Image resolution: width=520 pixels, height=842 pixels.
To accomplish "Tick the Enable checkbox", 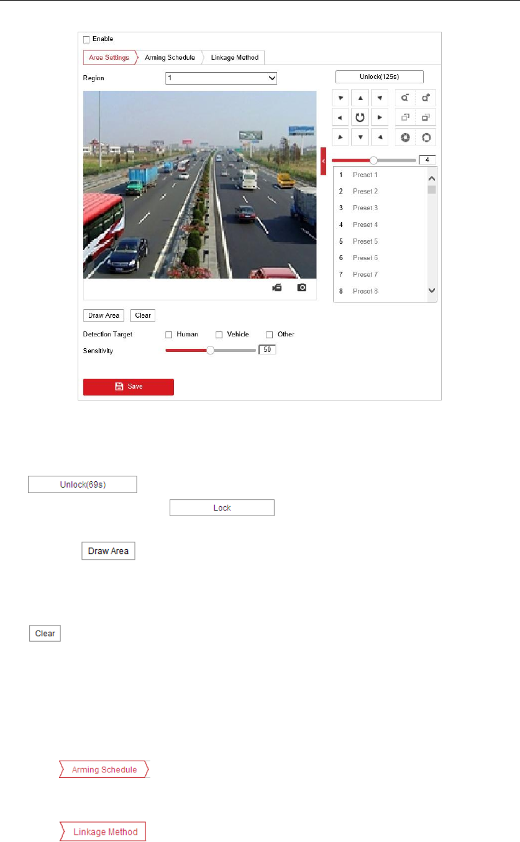I will coord(86,39).
